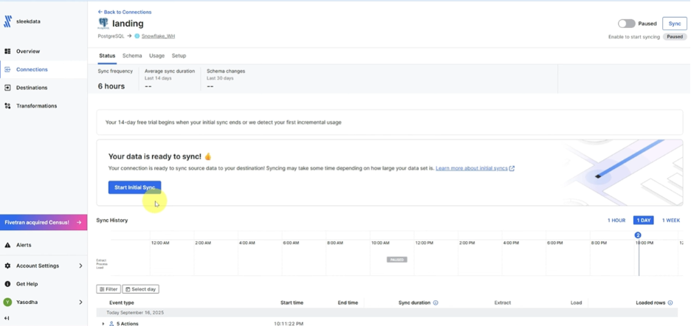Open Learn more about initial syncs link
The image size is (691, 326).
point(472,168)
